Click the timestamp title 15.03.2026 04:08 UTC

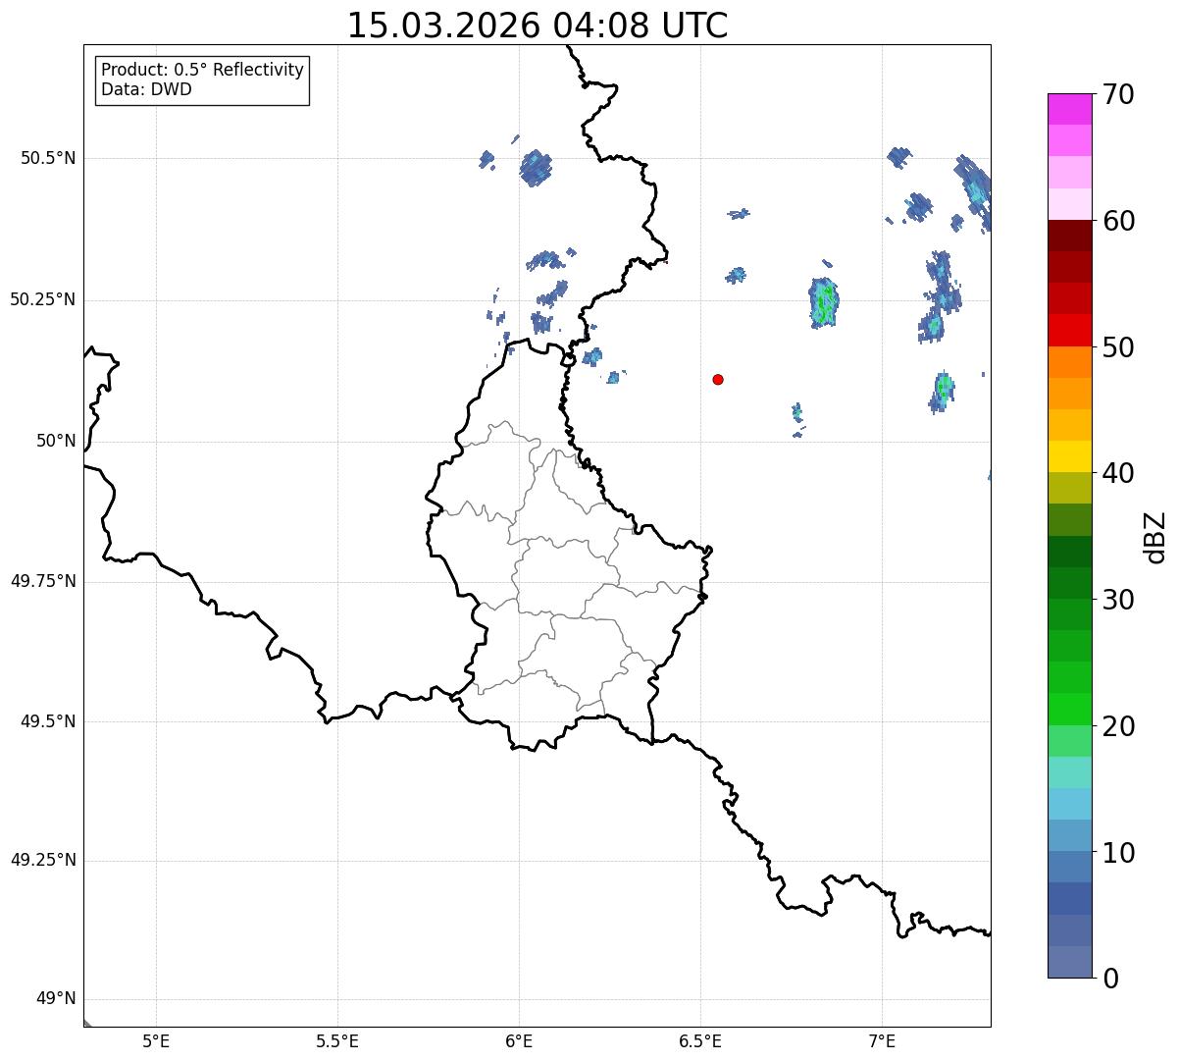538,26
